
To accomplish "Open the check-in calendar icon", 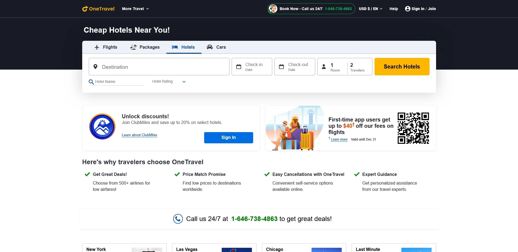I will pyautogui.click(x=239, y=66).
